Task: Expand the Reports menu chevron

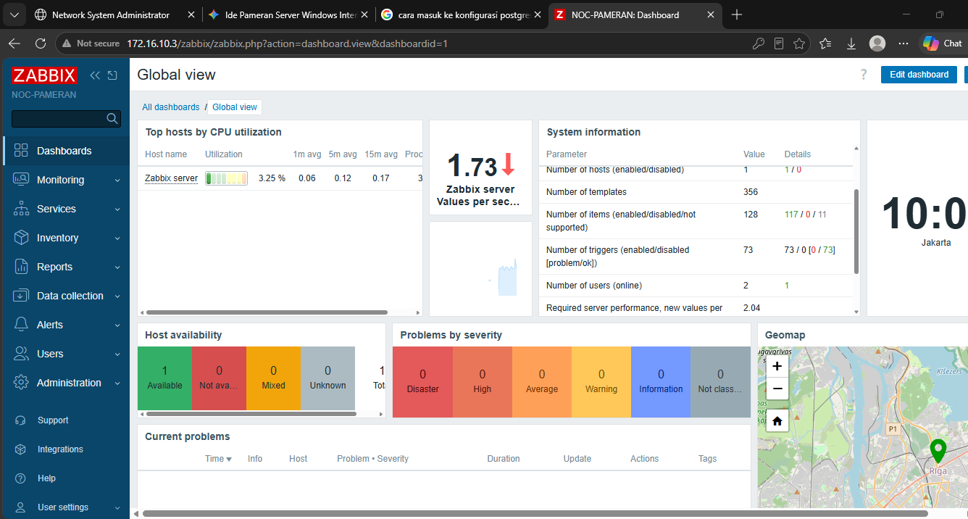Action: pos(117,267)
